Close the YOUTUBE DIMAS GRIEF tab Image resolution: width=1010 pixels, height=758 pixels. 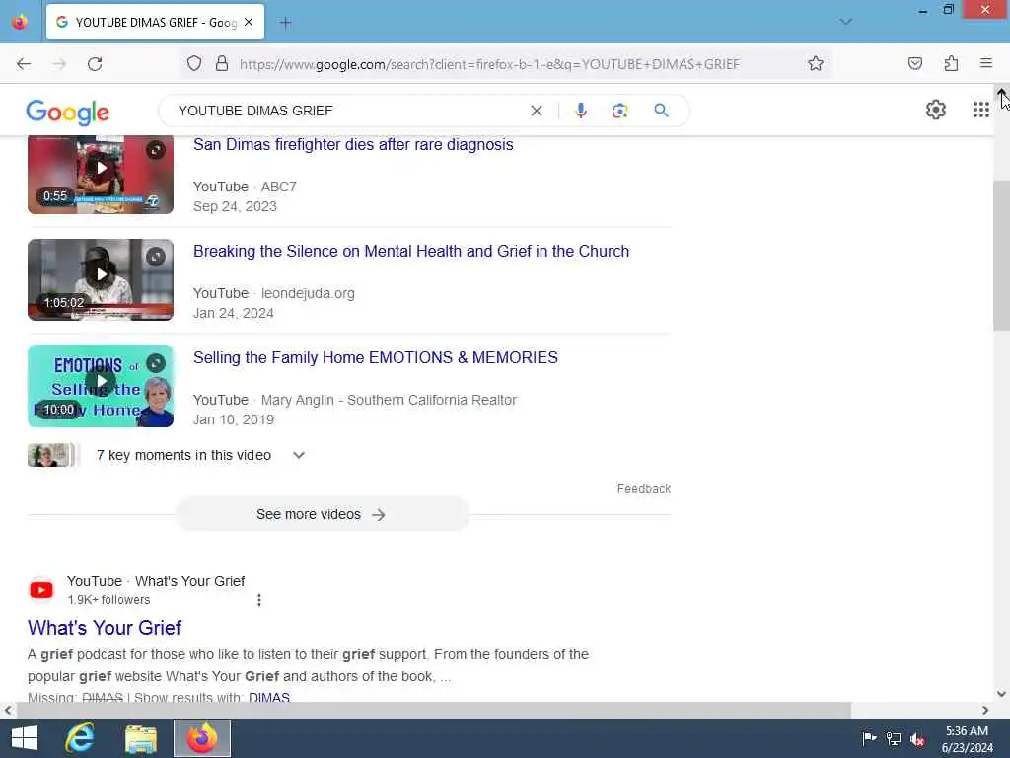249,23
